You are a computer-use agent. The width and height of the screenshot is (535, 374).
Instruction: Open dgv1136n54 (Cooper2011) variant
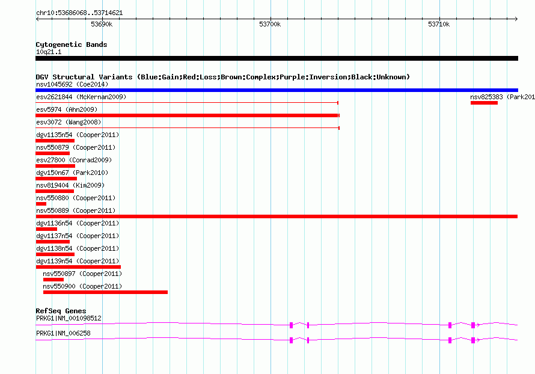78,223
